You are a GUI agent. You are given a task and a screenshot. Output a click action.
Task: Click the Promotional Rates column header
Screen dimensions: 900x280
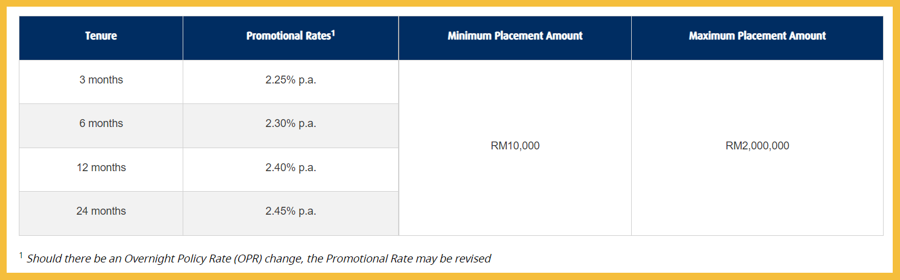click(x=288, y=36)
